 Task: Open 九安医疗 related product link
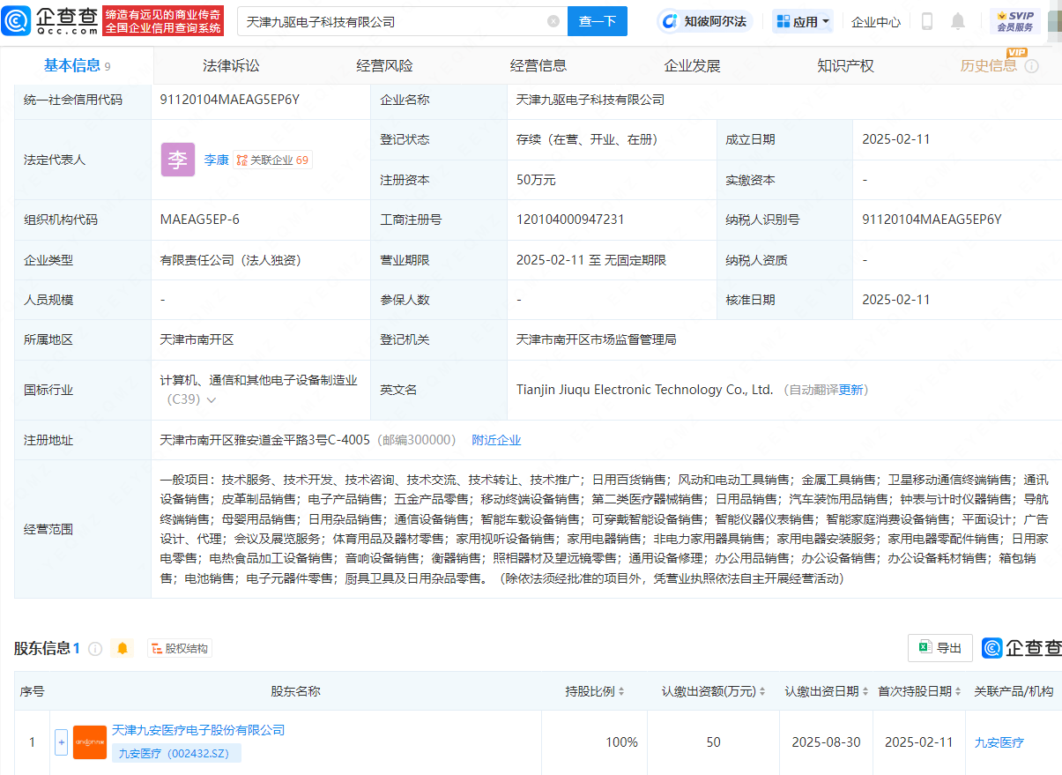[999, 742]
